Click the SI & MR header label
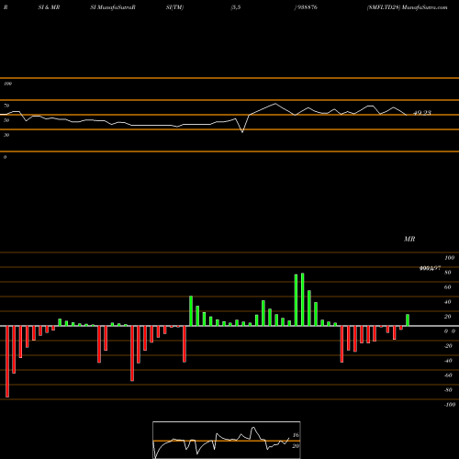This screenshot has height=459, width=459. click(x=49, y=7)
